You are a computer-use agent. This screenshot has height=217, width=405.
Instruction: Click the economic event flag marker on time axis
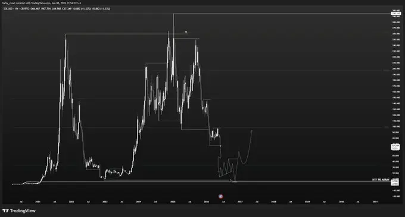tap(221, 196)
